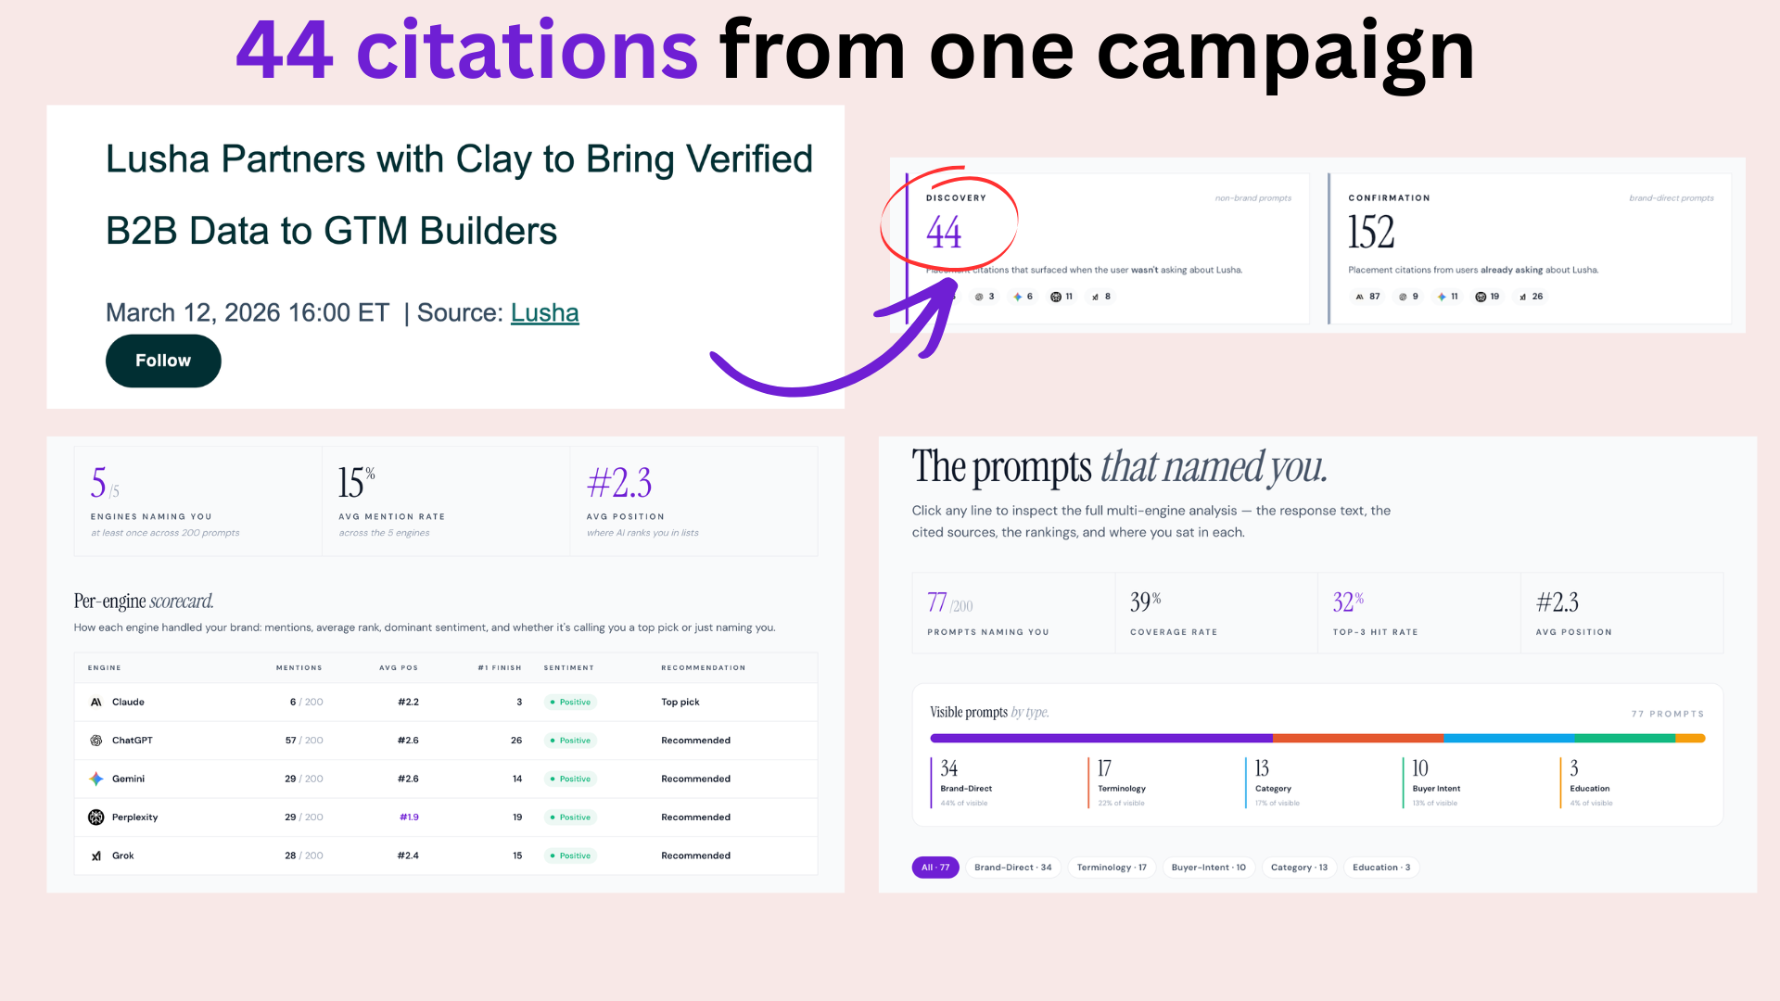This screenshot has height=1001, width=1780.
Task: Click the Confirmation card's 152 count
Action: pos(1371,232)
